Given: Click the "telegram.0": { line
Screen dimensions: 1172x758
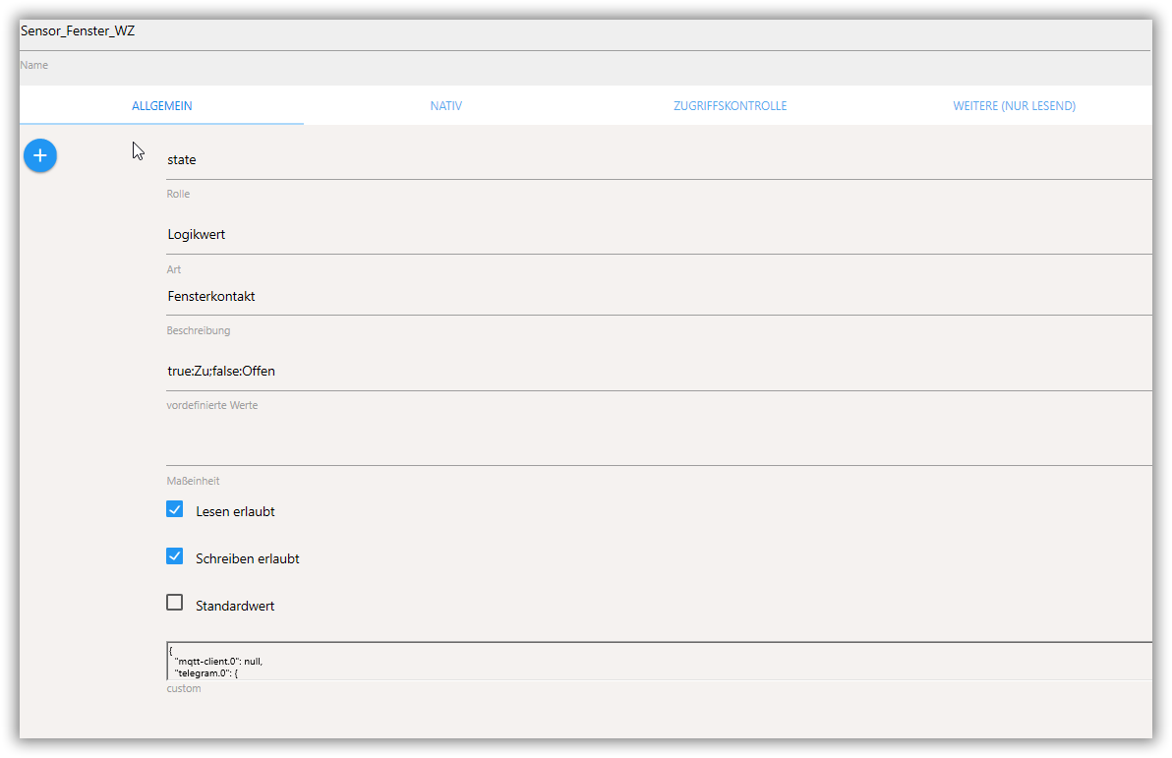Looking at the screenshot, I should (205, 672).
